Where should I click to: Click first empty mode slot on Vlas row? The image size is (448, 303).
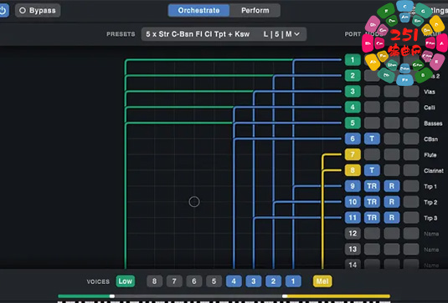point(372,92)
